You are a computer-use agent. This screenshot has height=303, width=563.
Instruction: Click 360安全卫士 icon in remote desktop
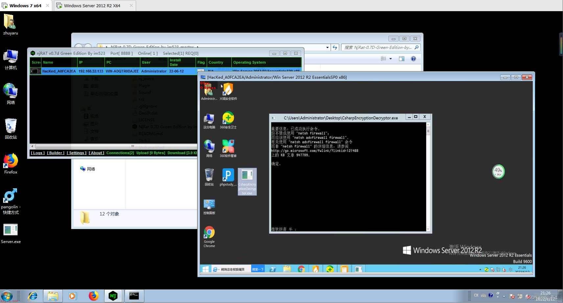228,120
